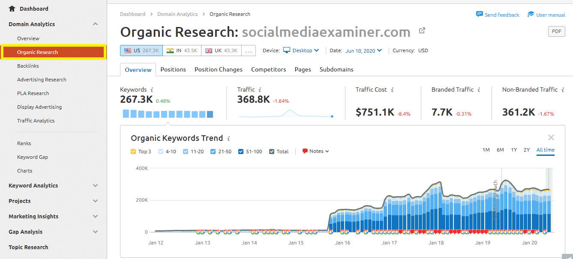Toggle the Top 3 checkbox
The image size is (573, 259).
133,152
